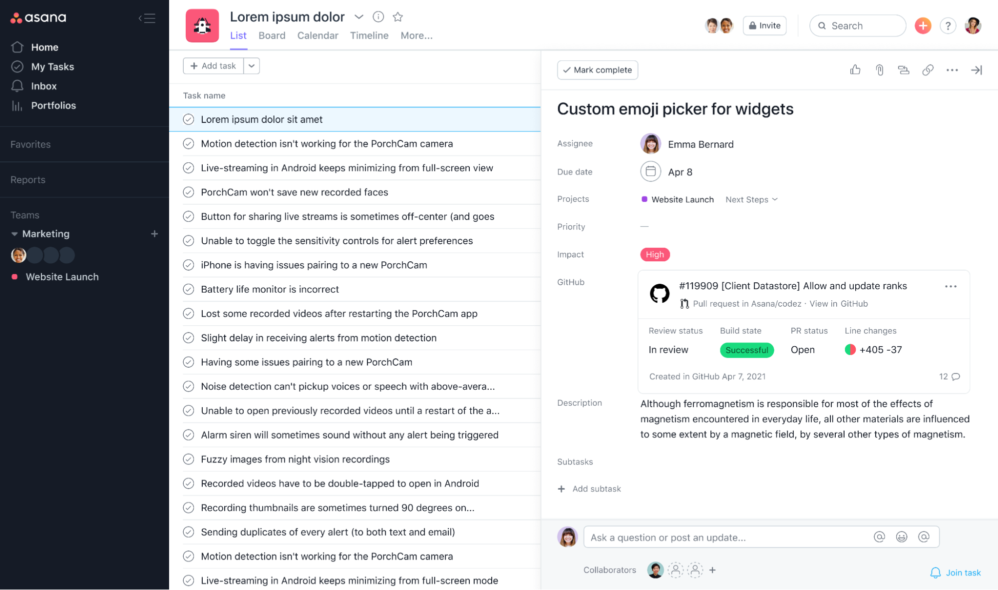
Task: Toggle complete on Battery life monitor task
Action: pos(188,289)
